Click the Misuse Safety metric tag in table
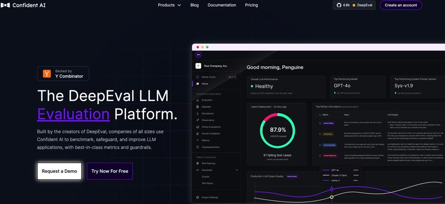This screenshot has height=204, width=445. 328,123
